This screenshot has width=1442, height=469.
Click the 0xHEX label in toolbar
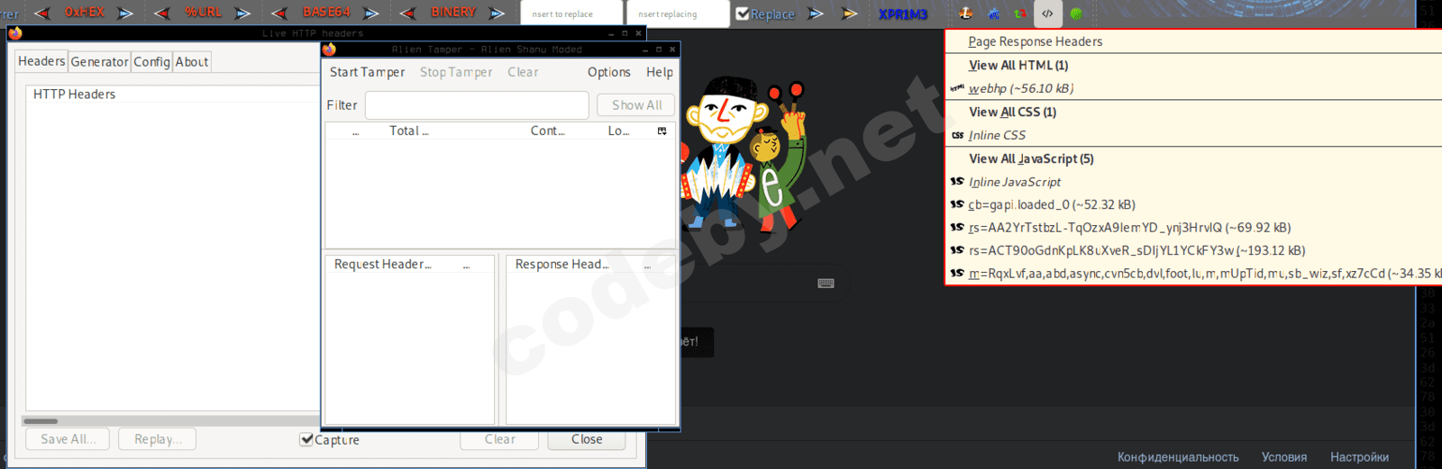point(85,13)
